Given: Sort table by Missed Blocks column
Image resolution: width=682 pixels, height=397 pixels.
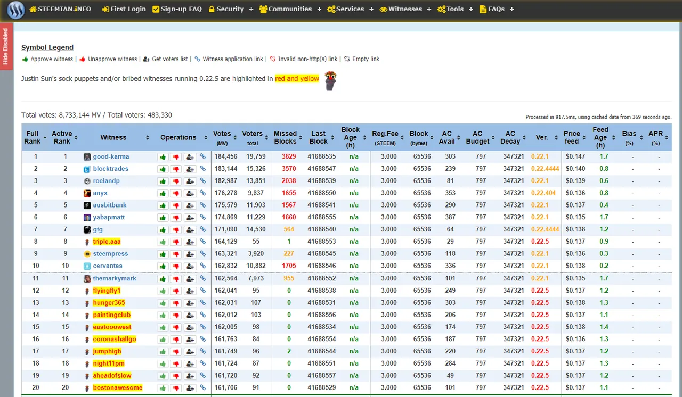Looking at the screenshot, I should click(287, 137).
